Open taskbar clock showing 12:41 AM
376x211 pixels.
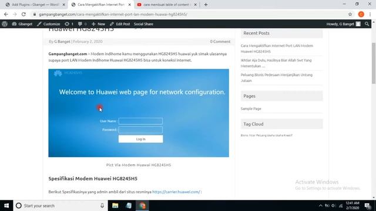(352, 206)
